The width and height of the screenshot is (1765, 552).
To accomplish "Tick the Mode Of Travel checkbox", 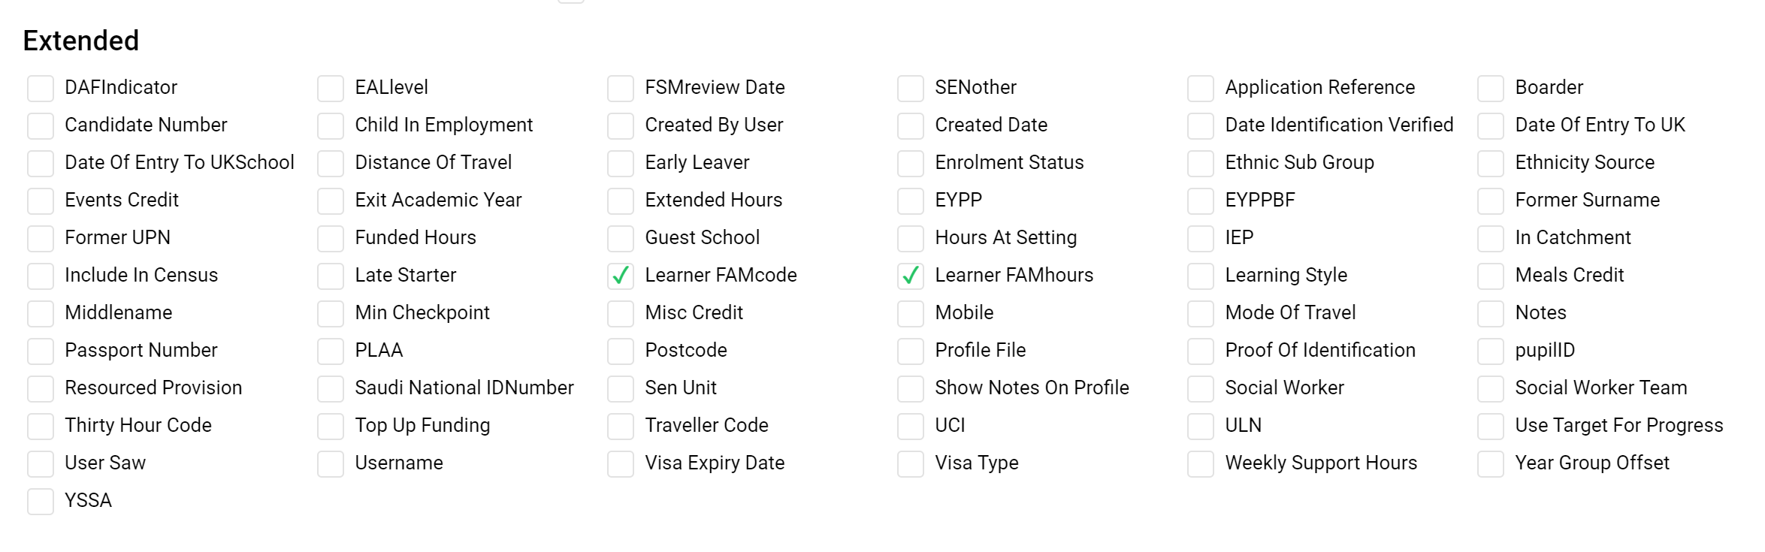I will pyautogui.click(x=1201, y=314).
